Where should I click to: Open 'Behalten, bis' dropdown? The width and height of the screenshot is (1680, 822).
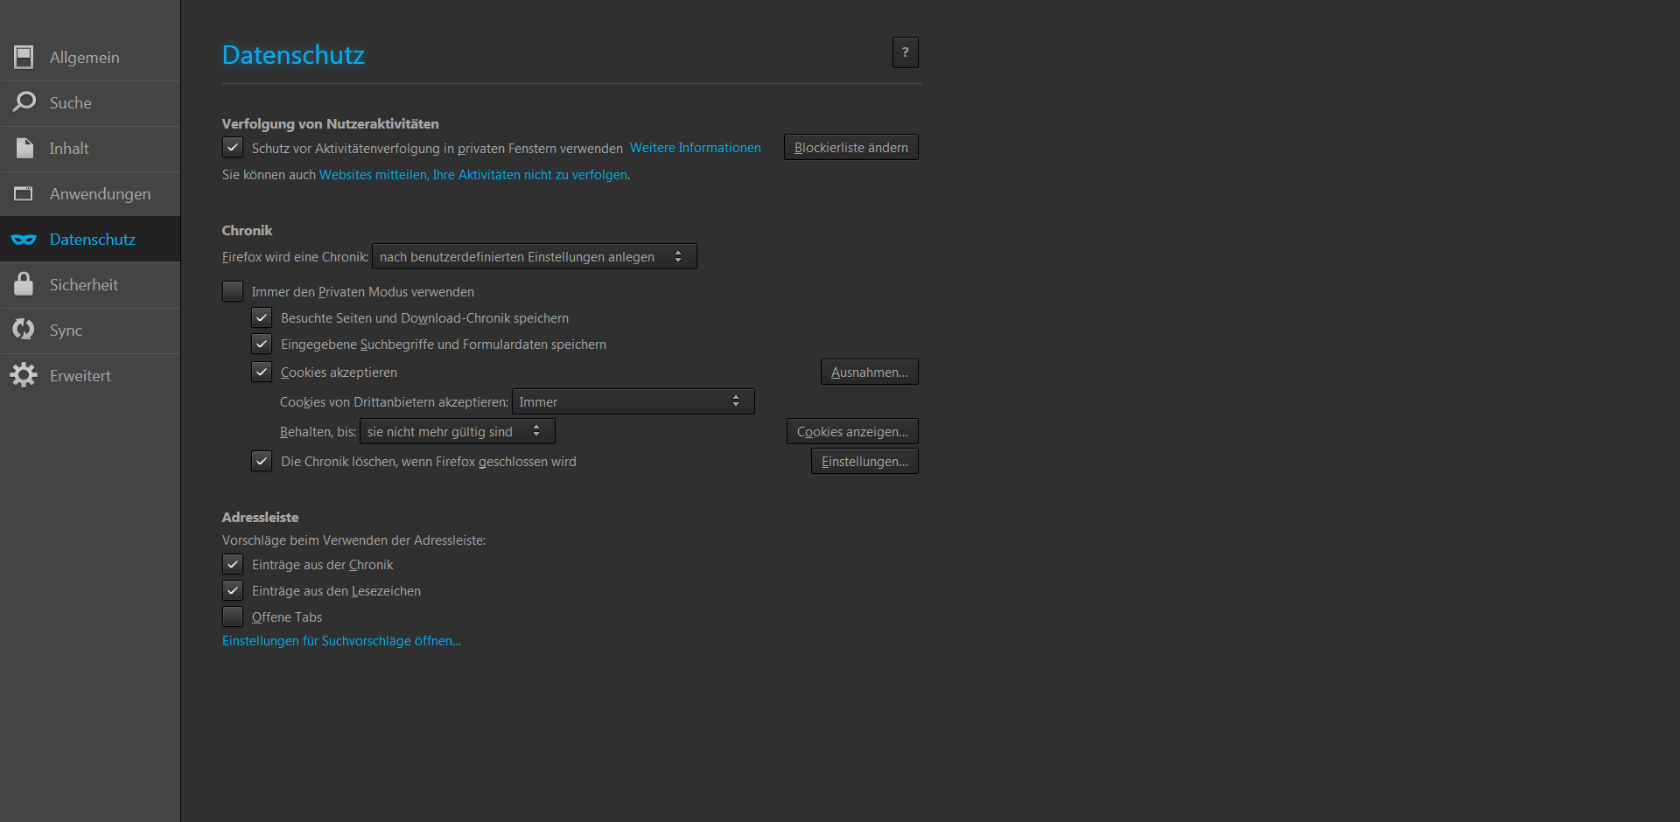tap(457, 431)
